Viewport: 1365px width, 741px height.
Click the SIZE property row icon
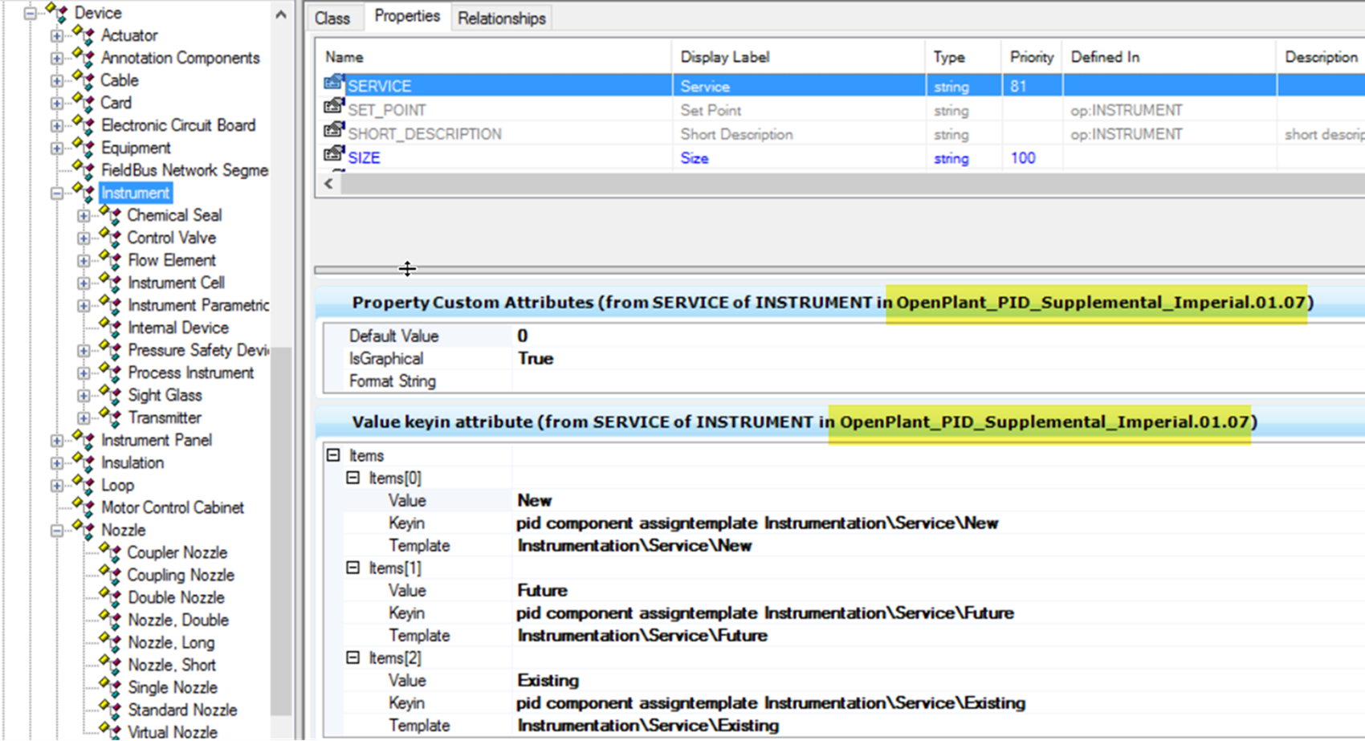334,156
